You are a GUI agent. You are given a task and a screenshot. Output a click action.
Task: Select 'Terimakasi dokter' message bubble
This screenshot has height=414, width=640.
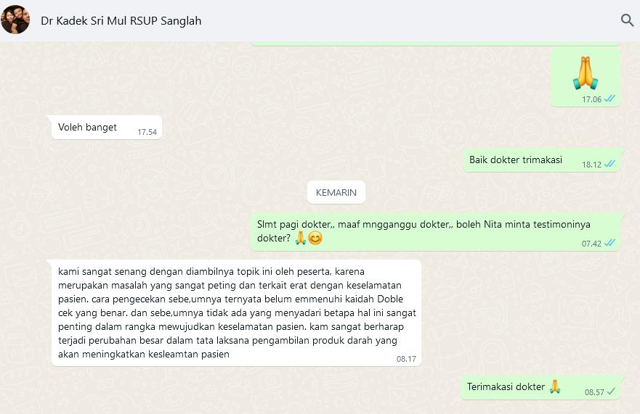(540, 387)
